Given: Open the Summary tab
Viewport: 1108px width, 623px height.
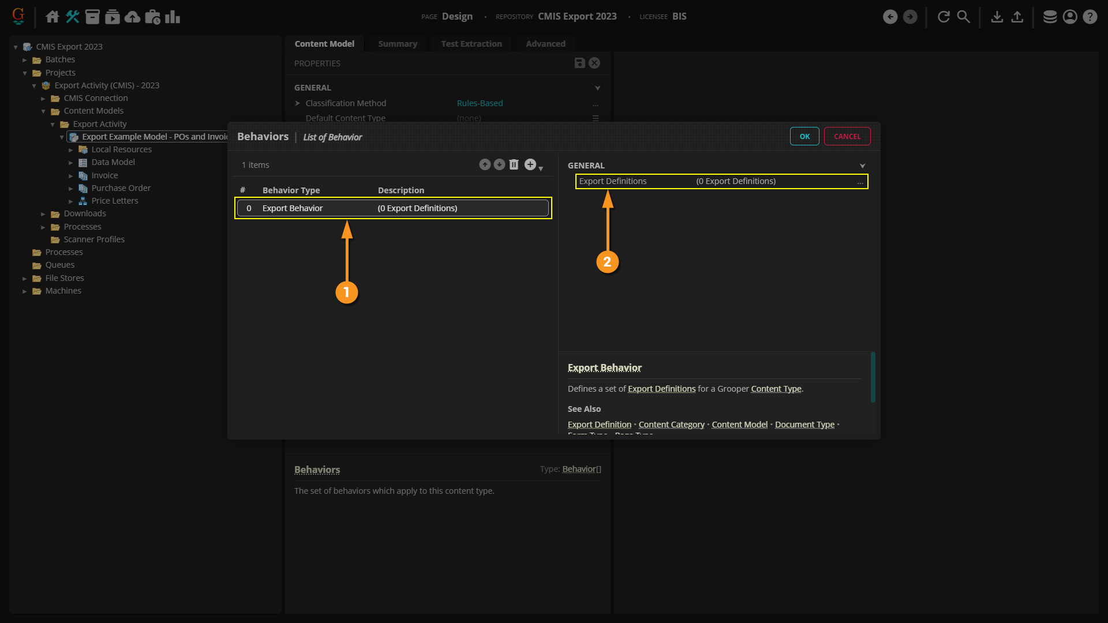Looking at the screenshot, I should click(397, 44).
